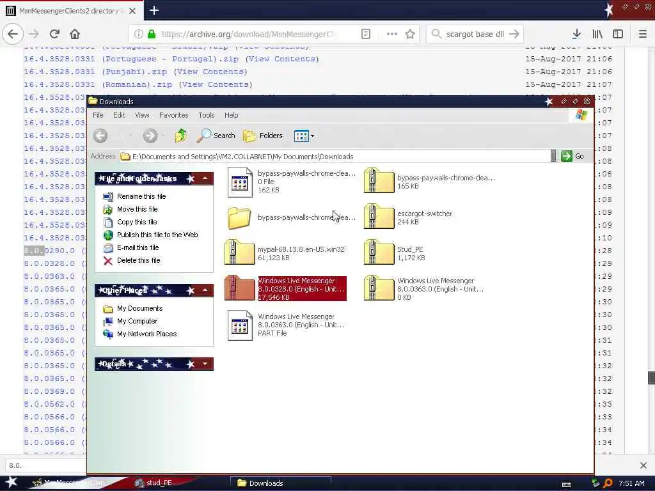Open a new Firefox tab
This screenshot has width=655, height=491.
[x=154, y=10]
